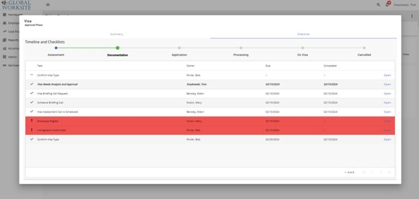Click the Accumulations sidebar icon
The width and height of the screenshot is (419, 199).
(x=4, y=49)
